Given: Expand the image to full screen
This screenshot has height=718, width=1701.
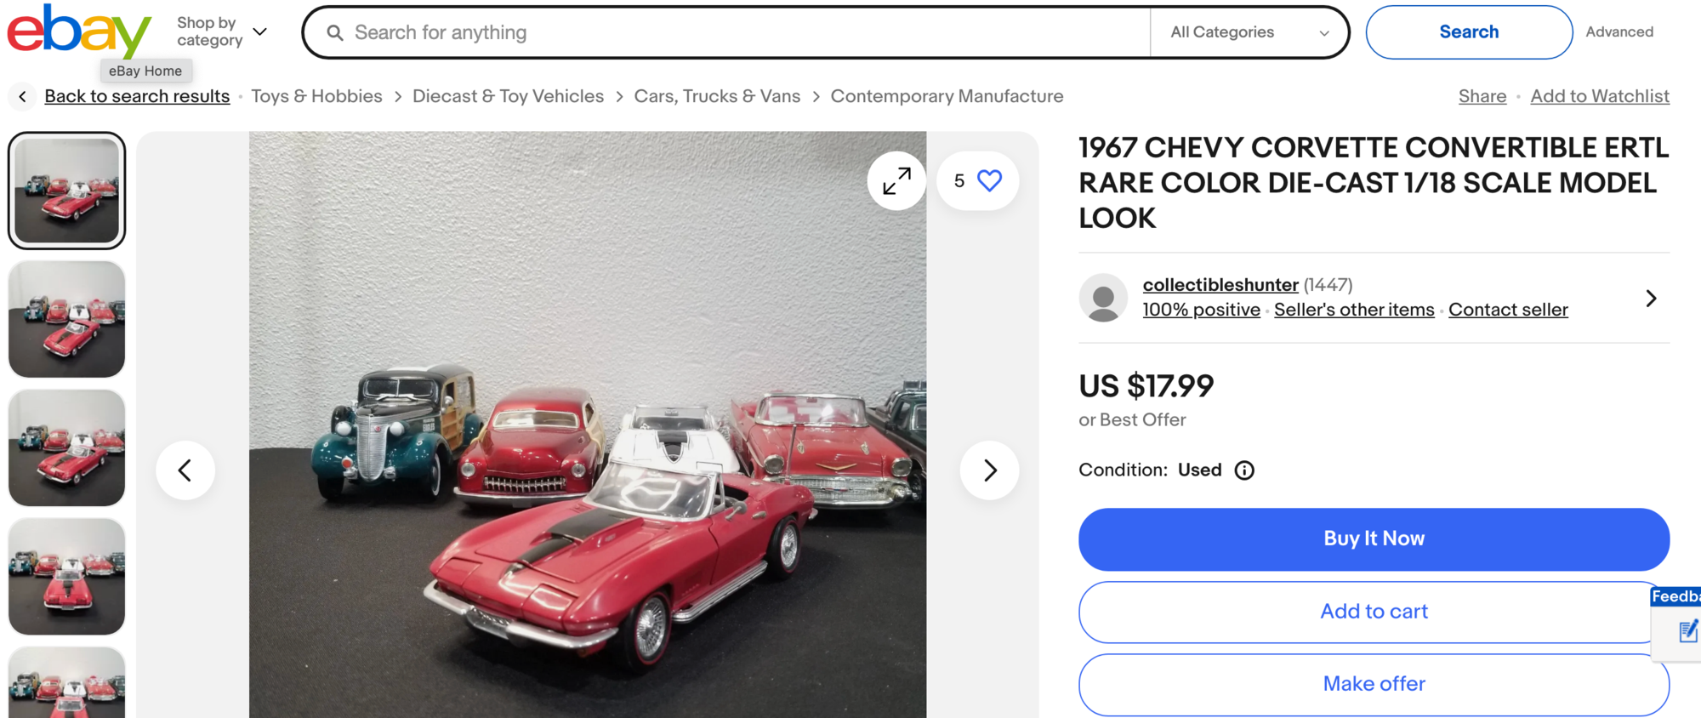Looking at the screenshot, I should 896,180.
